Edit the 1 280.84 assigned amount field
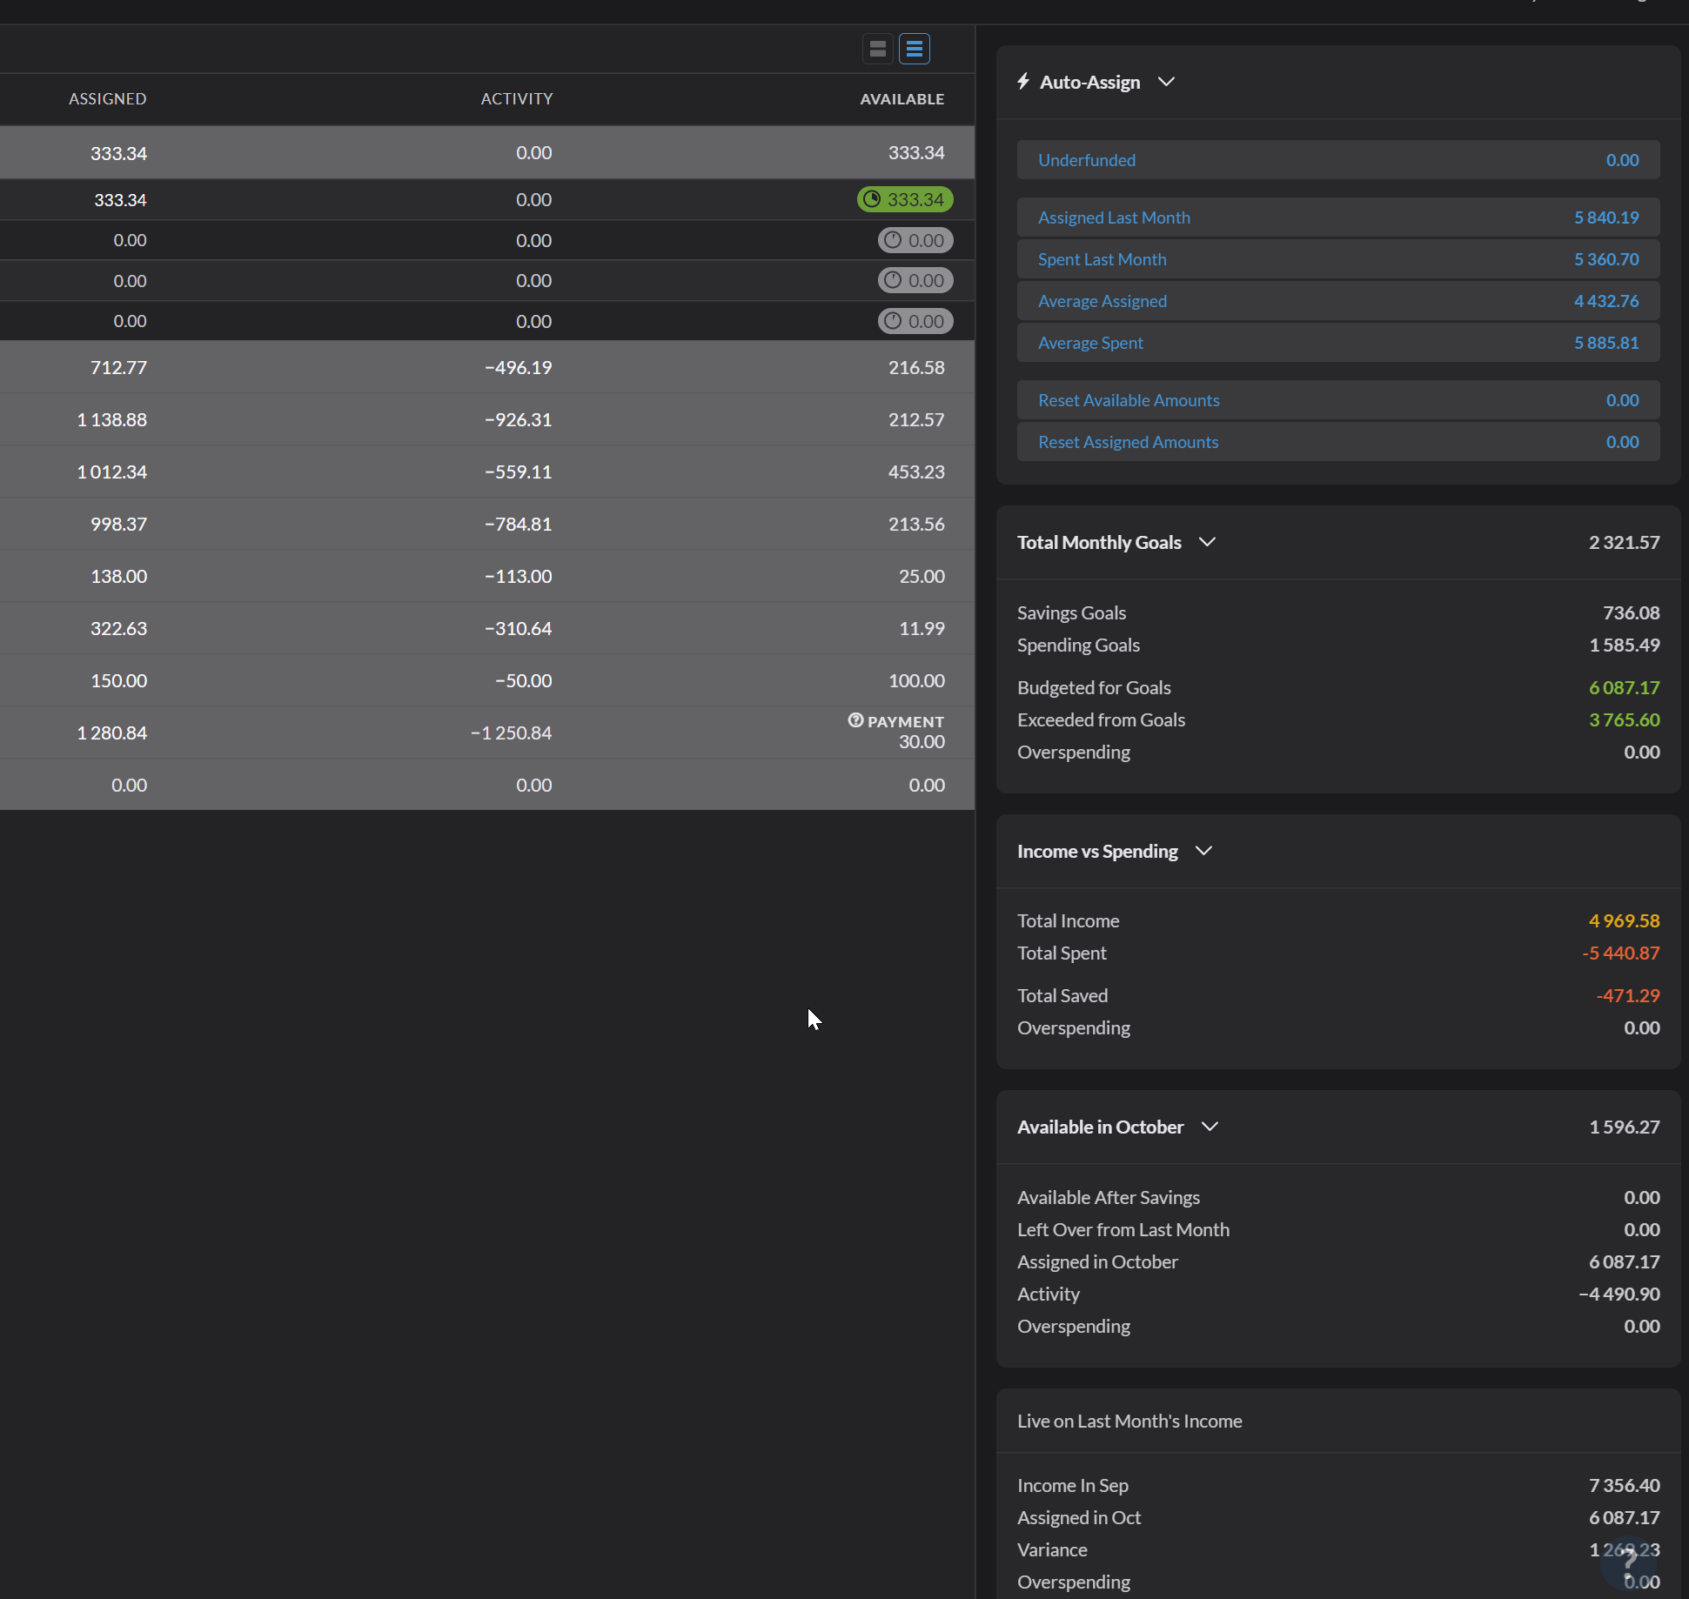The width and height of the screenshot is (1689, 1599). pyautogui.click(x=111, y=733)
